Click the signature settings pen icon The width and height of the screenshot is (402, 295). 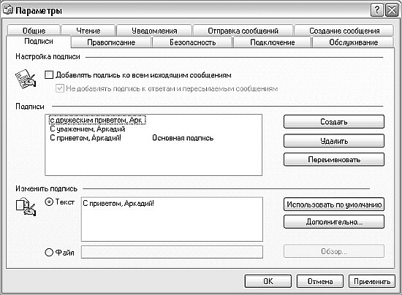[26, 79]
